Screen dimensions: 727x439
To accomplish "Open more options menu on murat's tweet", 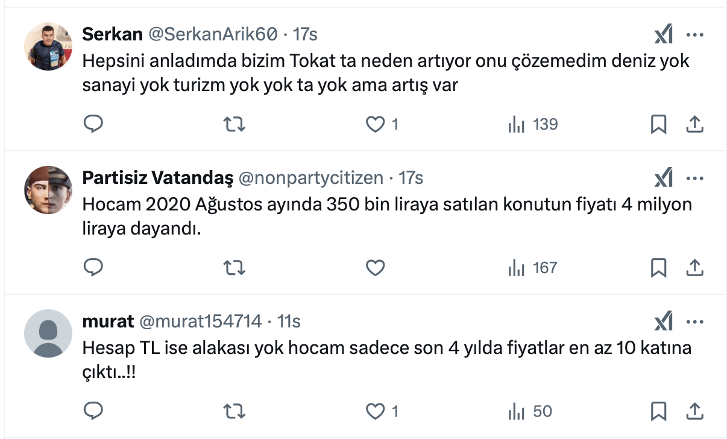I will click(695, 322).
